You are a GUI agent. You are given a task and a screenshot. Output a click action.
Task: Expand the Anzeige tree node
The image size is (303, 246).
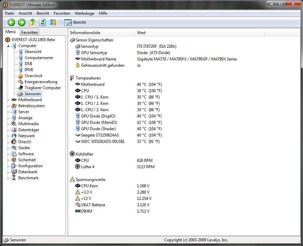[8, 118]
